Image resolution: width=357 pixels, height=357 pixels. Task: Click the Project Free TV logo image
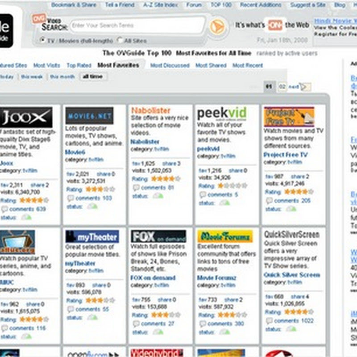coord(289,117)
